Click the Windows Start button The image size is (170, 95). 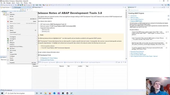(2, 93)
